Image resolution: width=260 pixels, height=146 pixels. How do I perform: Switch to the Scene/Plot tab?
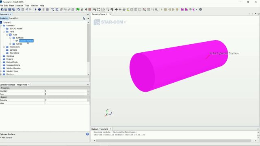(13, 18)
